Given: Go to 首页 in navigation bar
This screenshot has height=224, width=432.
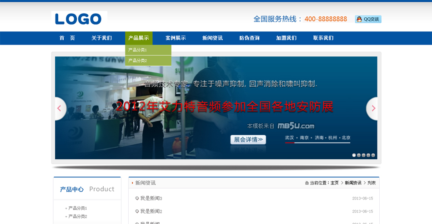Looking at the screenshot, I should 67,38.
